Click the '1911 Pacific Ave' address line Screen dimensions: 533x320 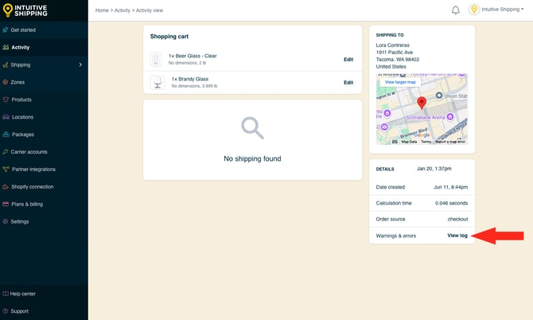pos(395,52)
